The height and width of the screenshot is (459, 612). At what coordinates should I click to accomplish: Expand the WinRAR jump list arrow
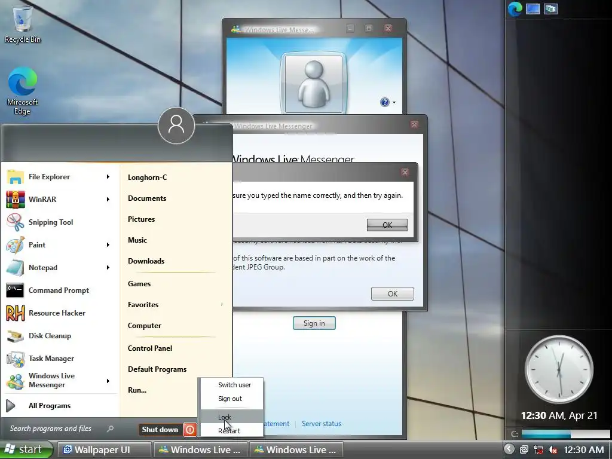(108, 200)
